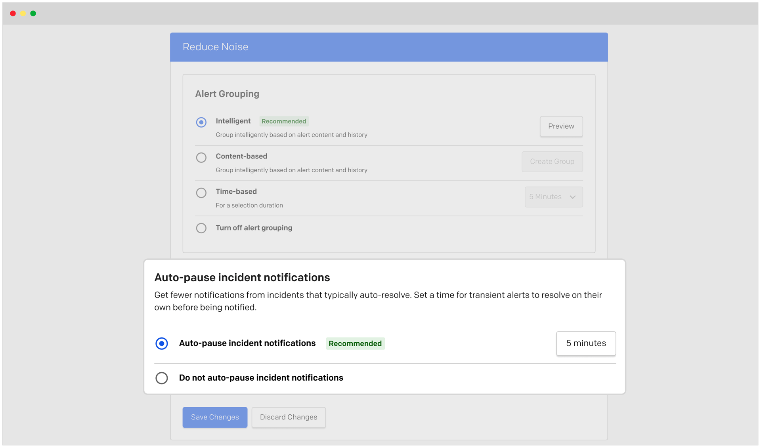Click the Reduce Noise header title

point(215,47)
